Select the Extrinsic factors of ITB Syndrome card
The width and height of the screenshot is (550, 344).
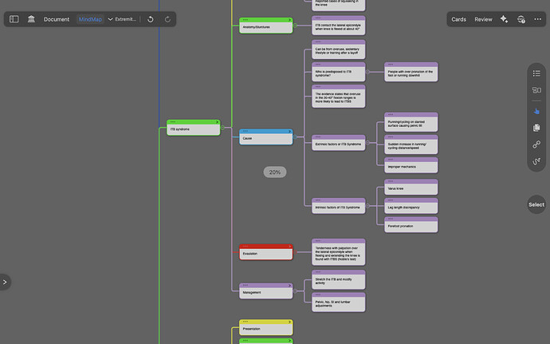pos(339,143)
